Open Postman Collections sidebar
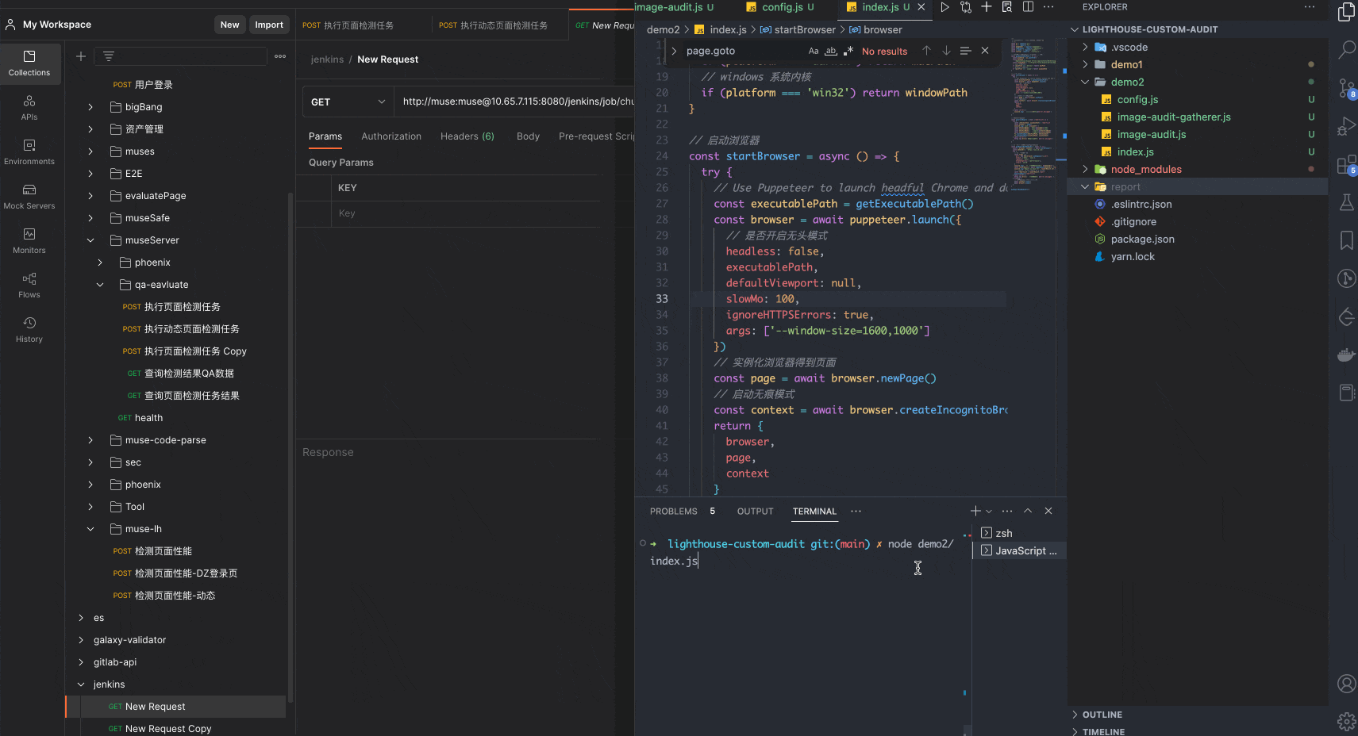1358x736 pixels. 29,63
